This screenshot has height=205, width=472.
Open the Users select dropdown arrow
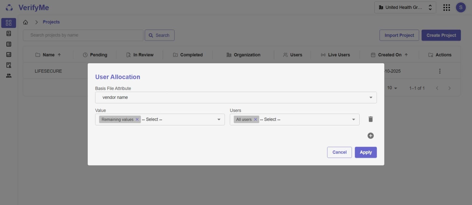tap(353, 120)
